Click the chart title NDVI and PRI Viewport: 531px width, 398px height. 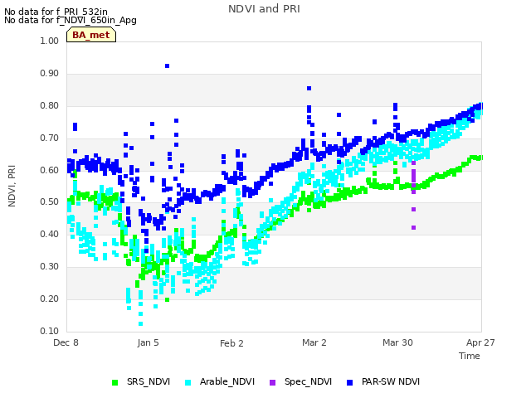coord(264,9)
